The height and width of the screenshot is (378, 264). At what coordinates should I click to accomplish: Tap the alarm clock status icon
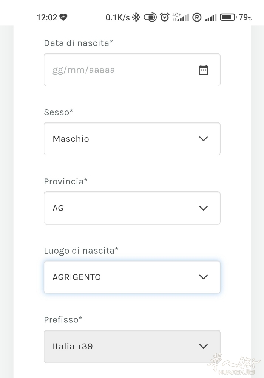click(165, 17)
